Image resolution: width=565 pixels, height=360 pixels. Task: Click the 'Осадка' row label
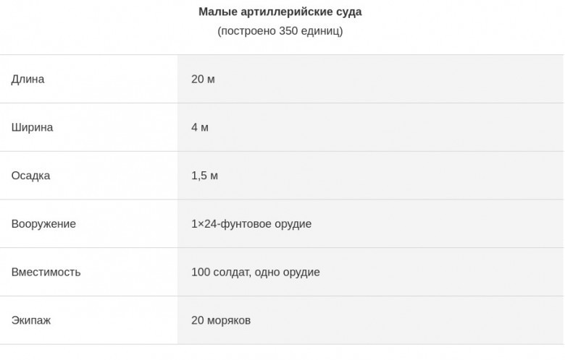30,176
